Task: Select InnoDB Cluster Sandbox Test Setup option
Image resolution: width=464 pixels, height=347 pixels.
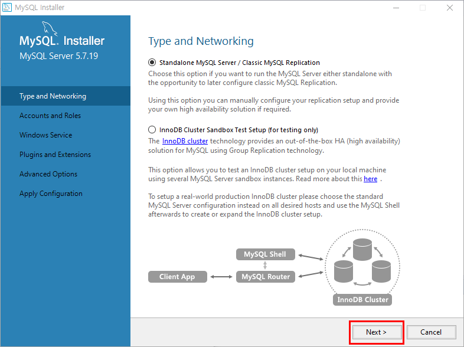Action: point(152,130)
